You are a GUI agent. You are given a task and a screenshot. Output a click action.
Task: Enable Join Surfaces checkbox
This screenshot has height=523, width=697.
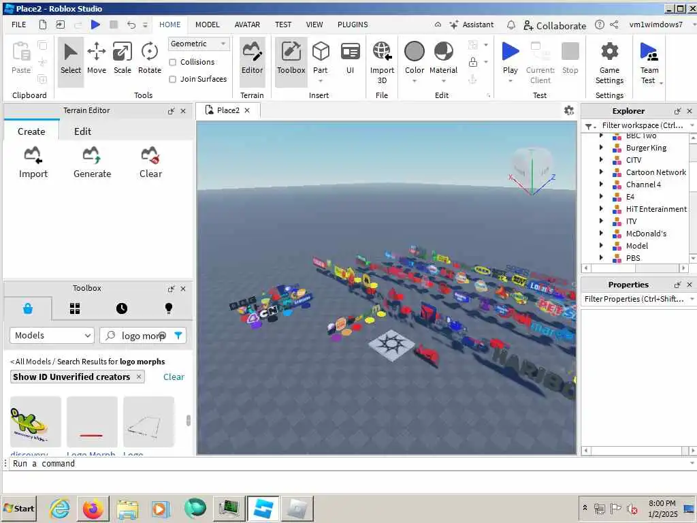172,79
